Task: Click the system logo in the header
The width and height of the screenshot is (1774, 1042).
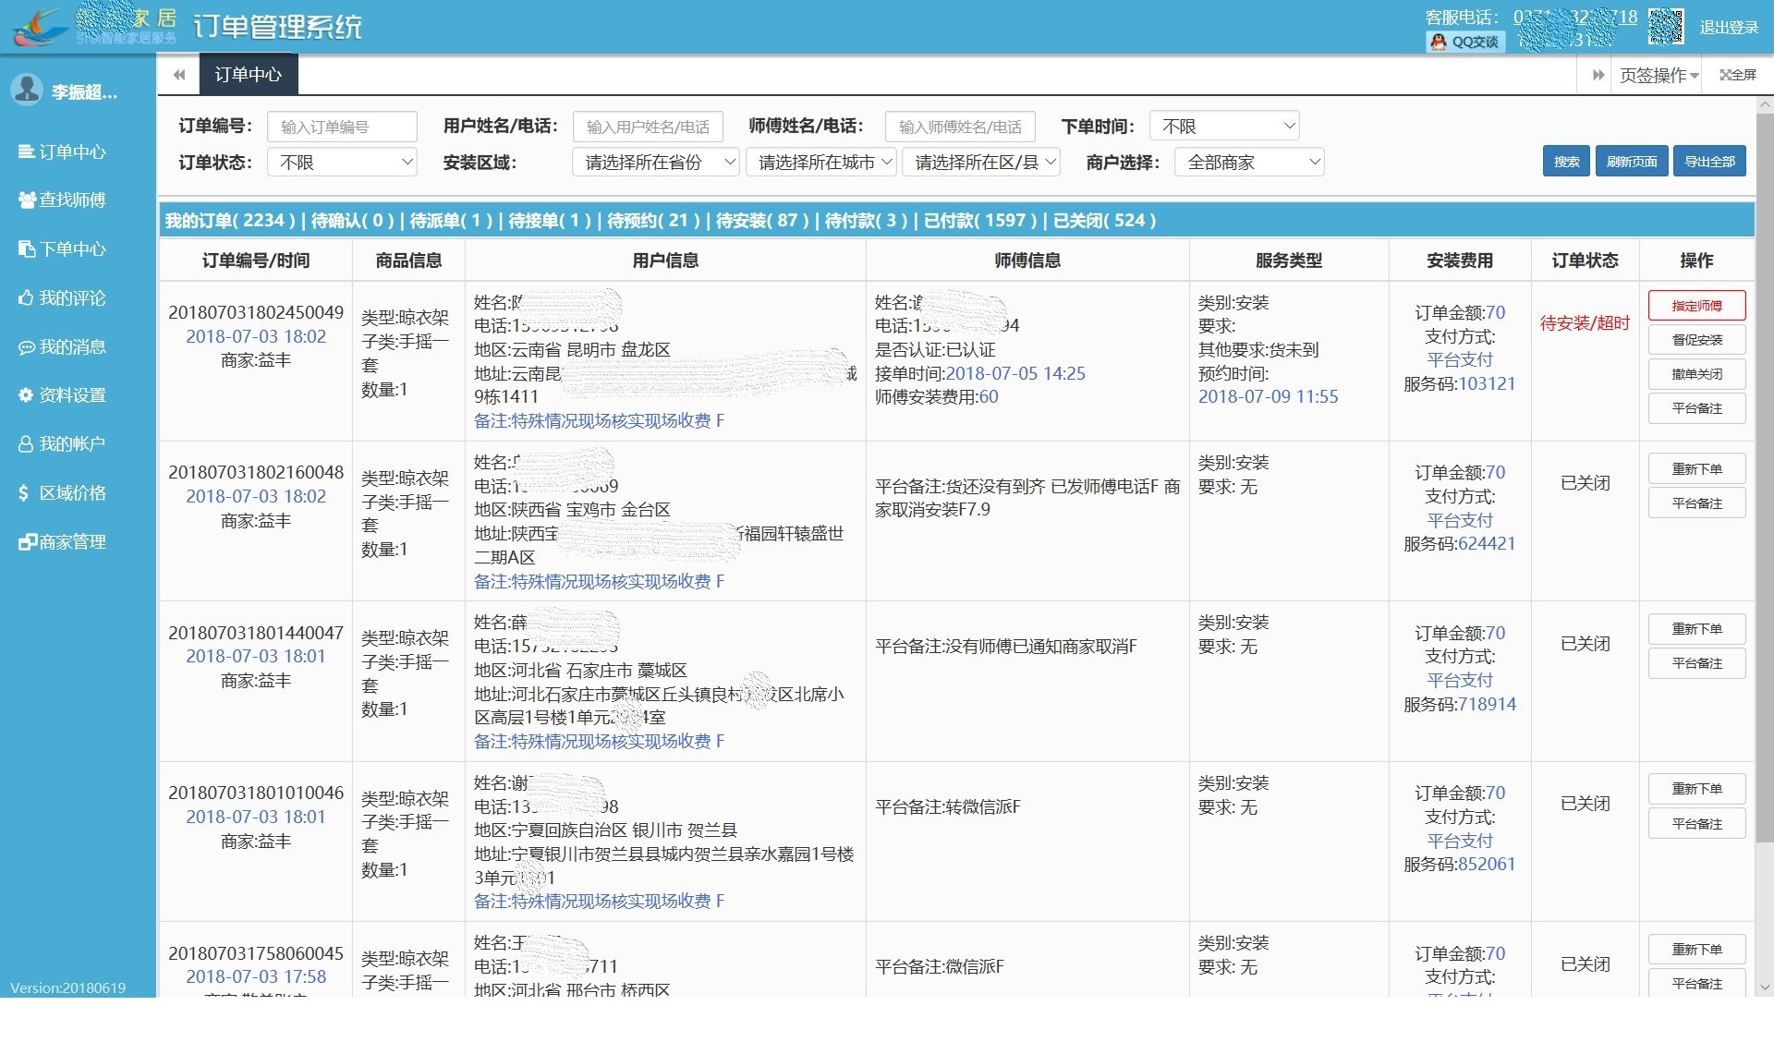Action: (x=42, y=27)
